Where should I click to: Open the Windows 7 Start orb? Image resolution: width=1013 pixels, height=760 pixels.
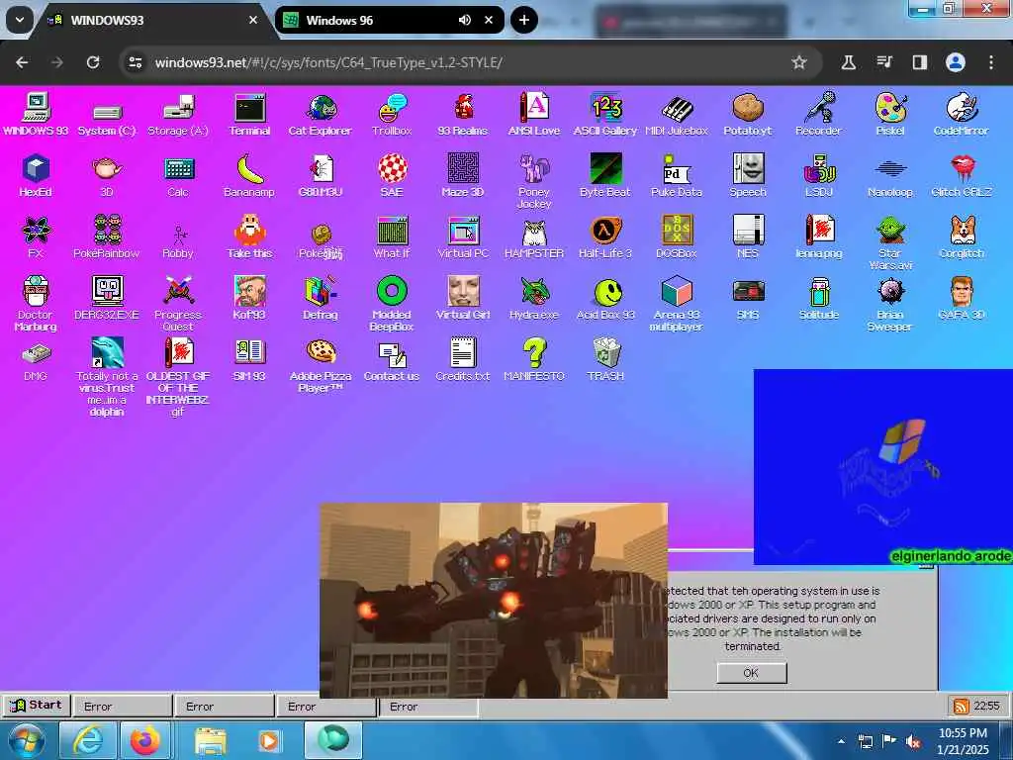click(x=26, y=740)
